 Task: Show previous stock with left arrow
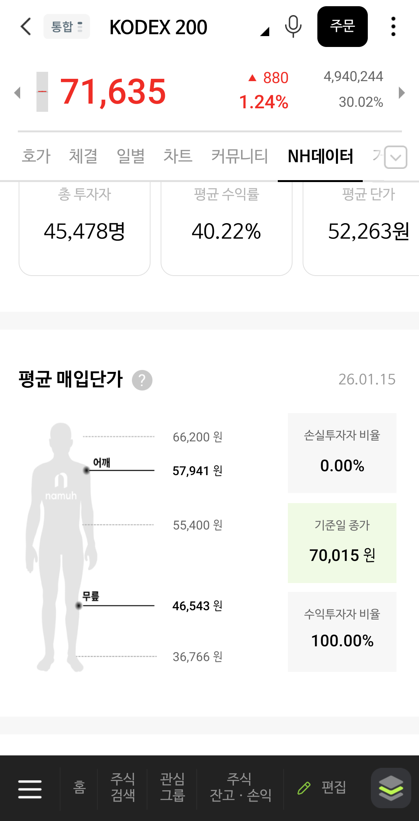tap(17, 93)
